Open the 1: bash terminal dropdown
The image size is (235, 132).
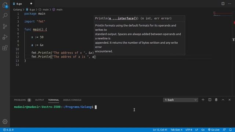180,100
